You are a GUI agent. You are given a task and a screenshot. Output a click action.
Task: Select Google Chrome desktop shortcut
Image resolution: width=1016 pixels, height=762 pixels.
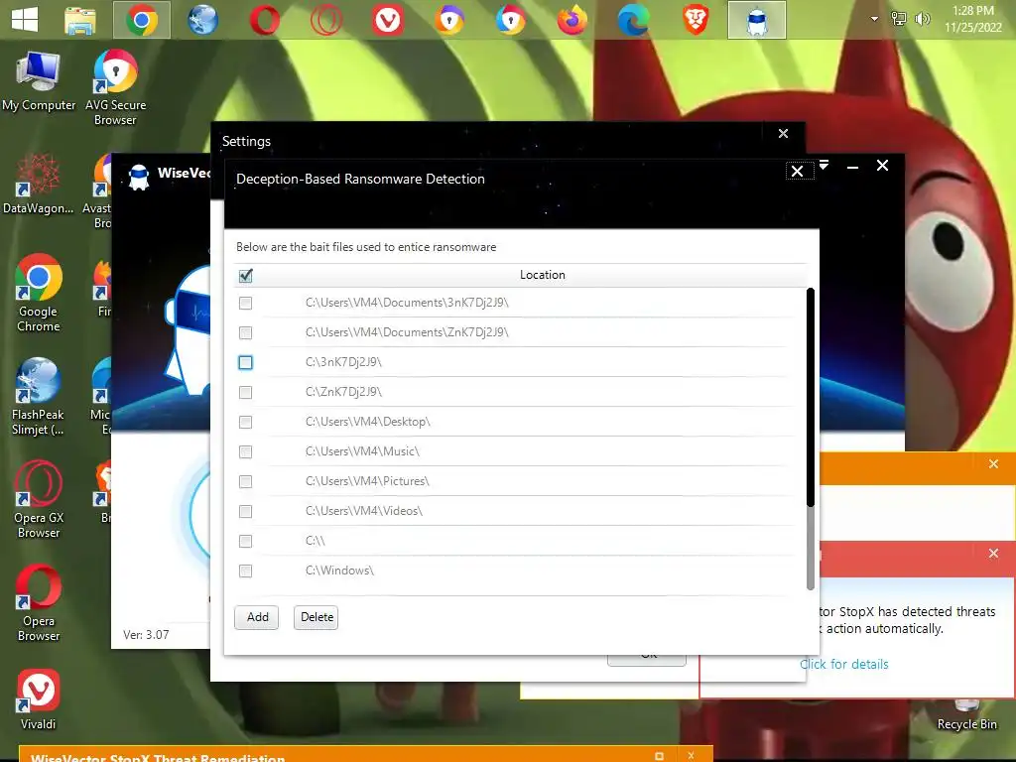click(39, 293)
